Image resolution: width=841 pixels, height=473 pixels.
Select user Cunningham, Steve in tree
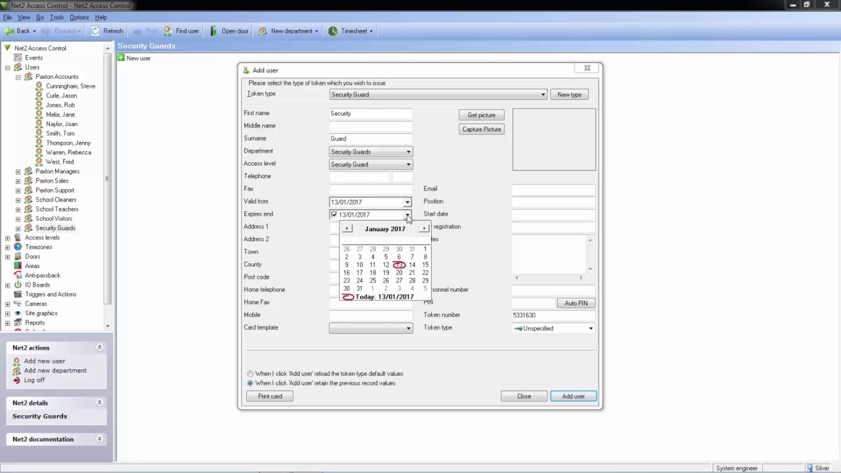(x=70, y=86)
